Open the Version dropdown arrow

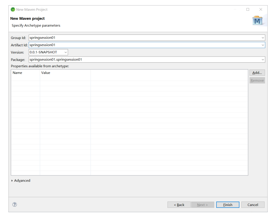point(66,52)
